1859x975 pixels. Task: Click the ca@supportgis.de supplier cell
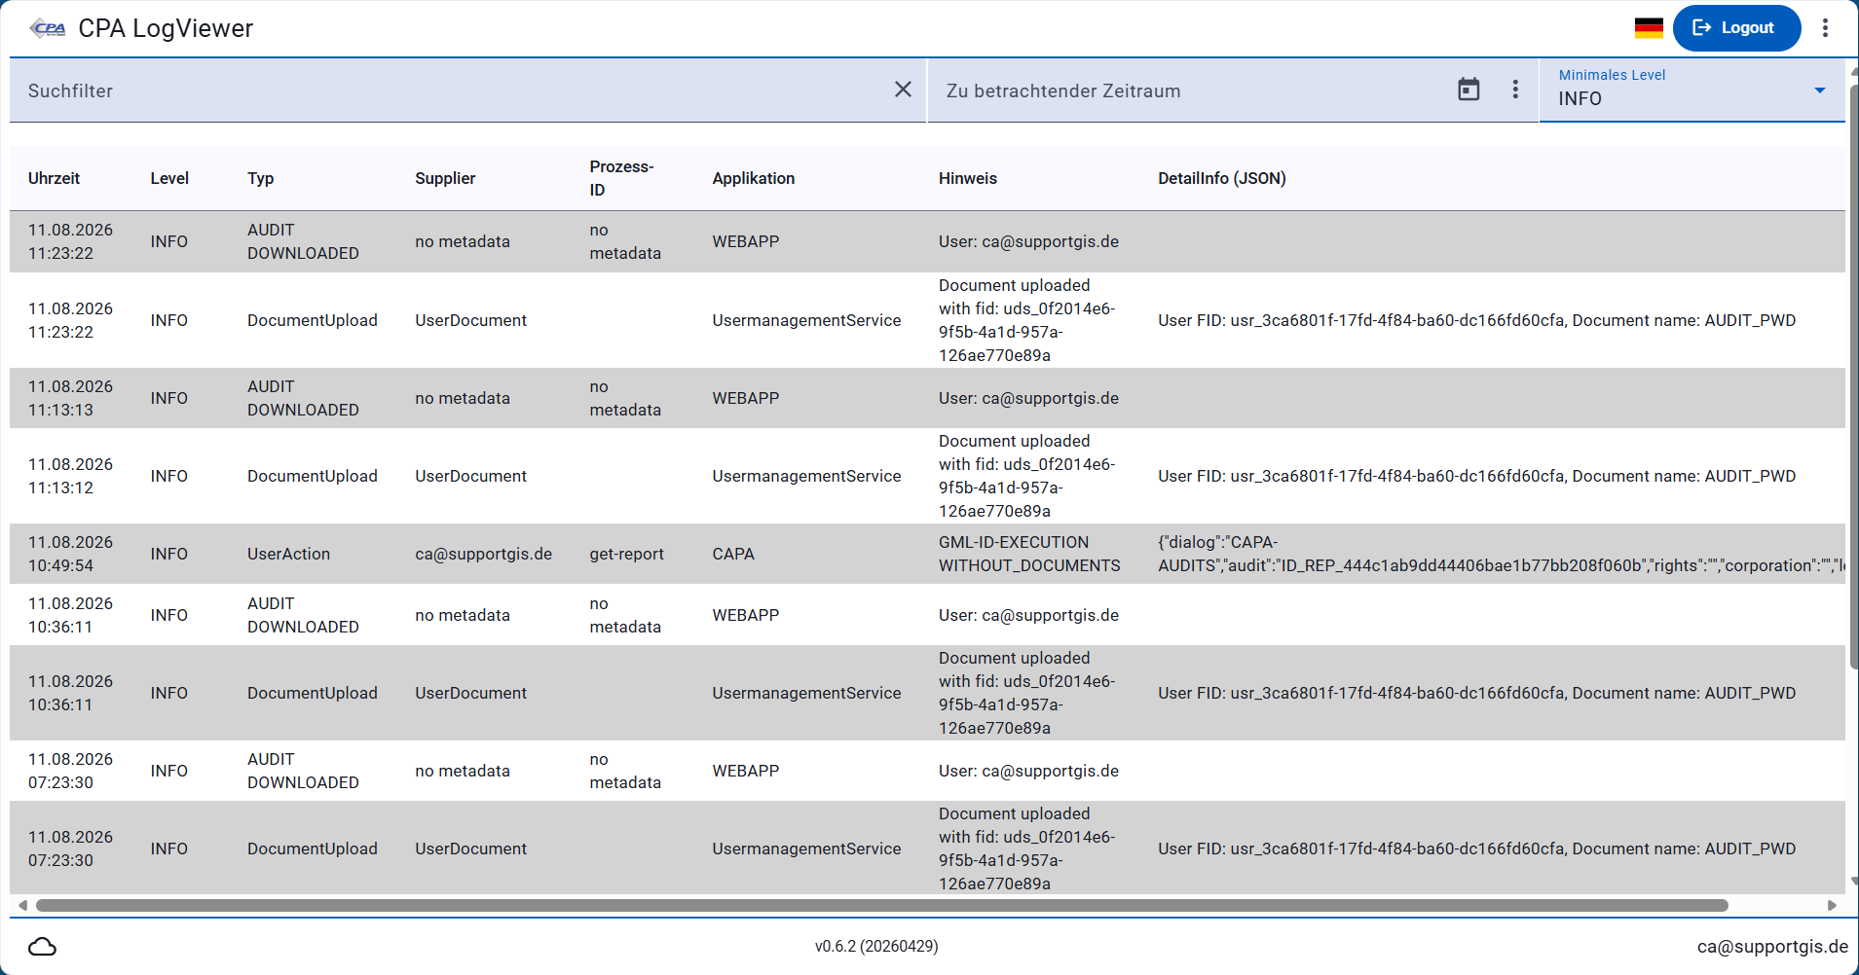coord(483,554)
